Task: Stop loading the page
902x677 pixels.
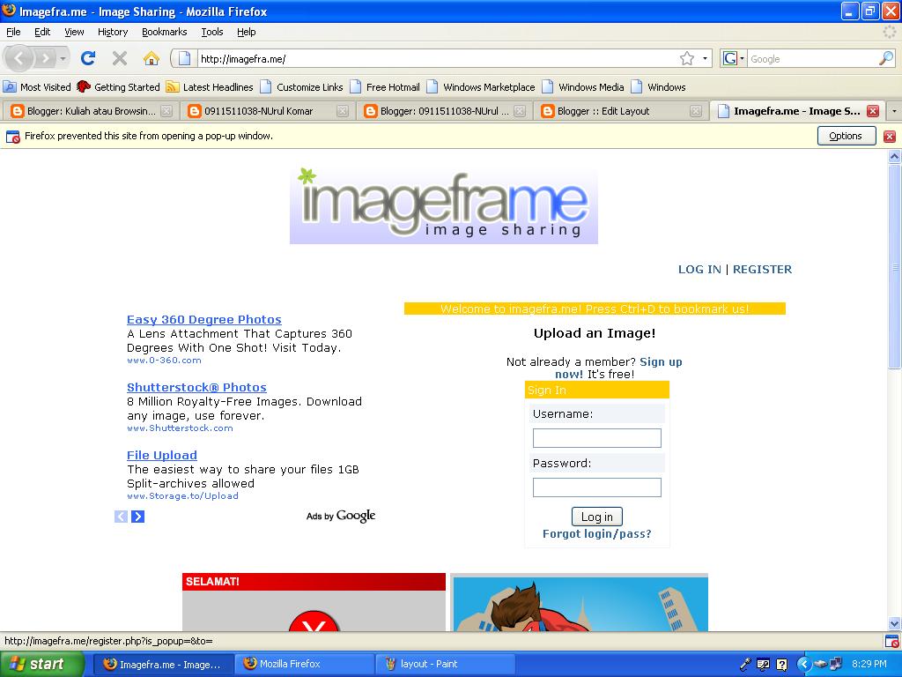Action: (120, 58)
